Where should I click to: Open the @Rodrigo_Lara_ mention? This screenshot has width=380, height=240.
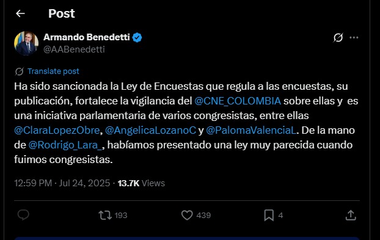(x=66, y=145)
